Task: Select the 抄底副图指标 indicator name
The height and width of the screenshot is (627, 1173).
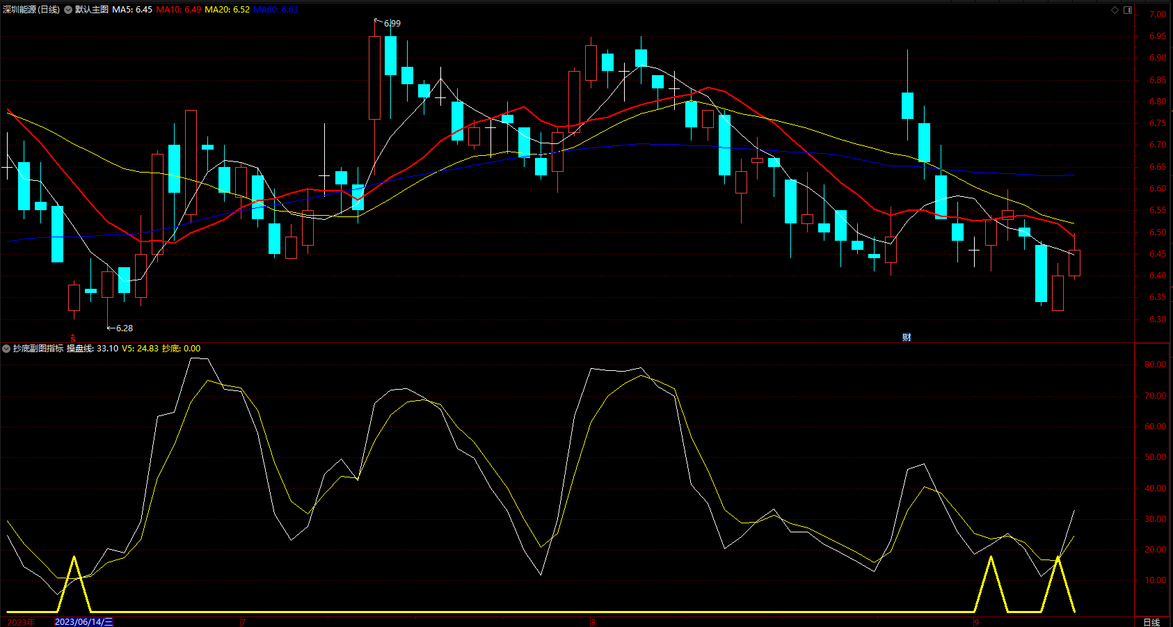Action: [x=38, y=349]
